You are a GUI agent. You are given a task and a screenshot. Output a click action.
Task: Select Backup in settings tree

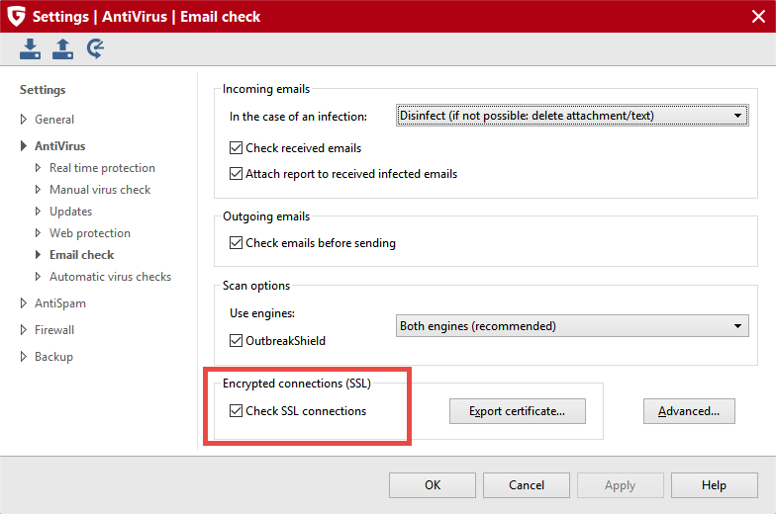click(53, 356)
